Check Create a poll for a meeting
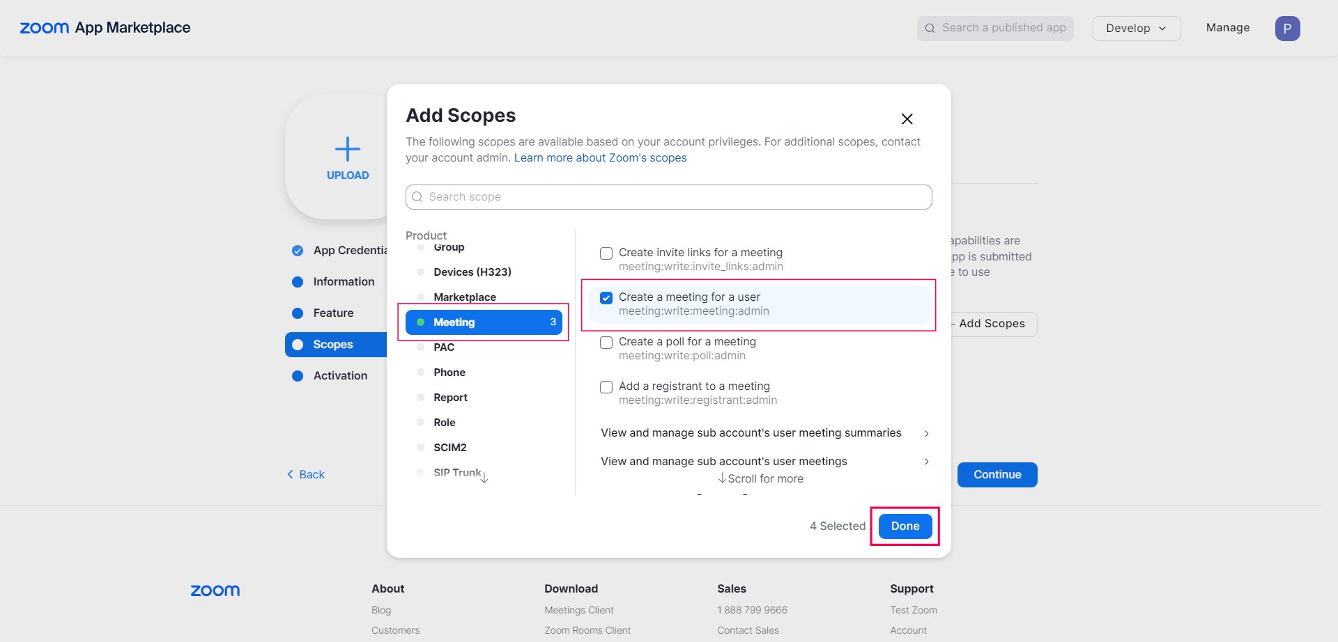The image size is (1338, 642). [606, 343]
